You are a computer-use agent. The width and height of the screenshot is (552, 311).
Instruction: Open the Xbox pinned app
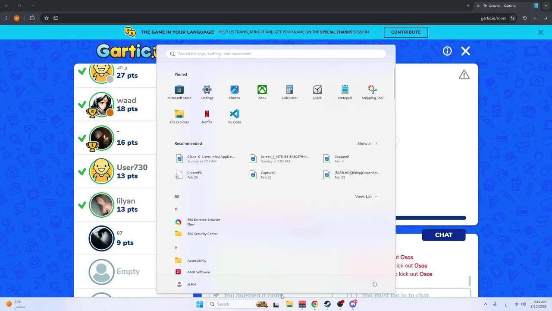click(262, 92)
